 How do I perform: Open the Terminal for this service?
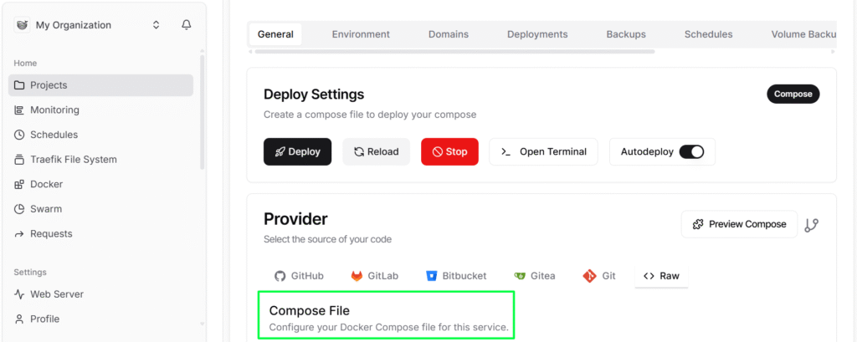(x=543, y=151)
